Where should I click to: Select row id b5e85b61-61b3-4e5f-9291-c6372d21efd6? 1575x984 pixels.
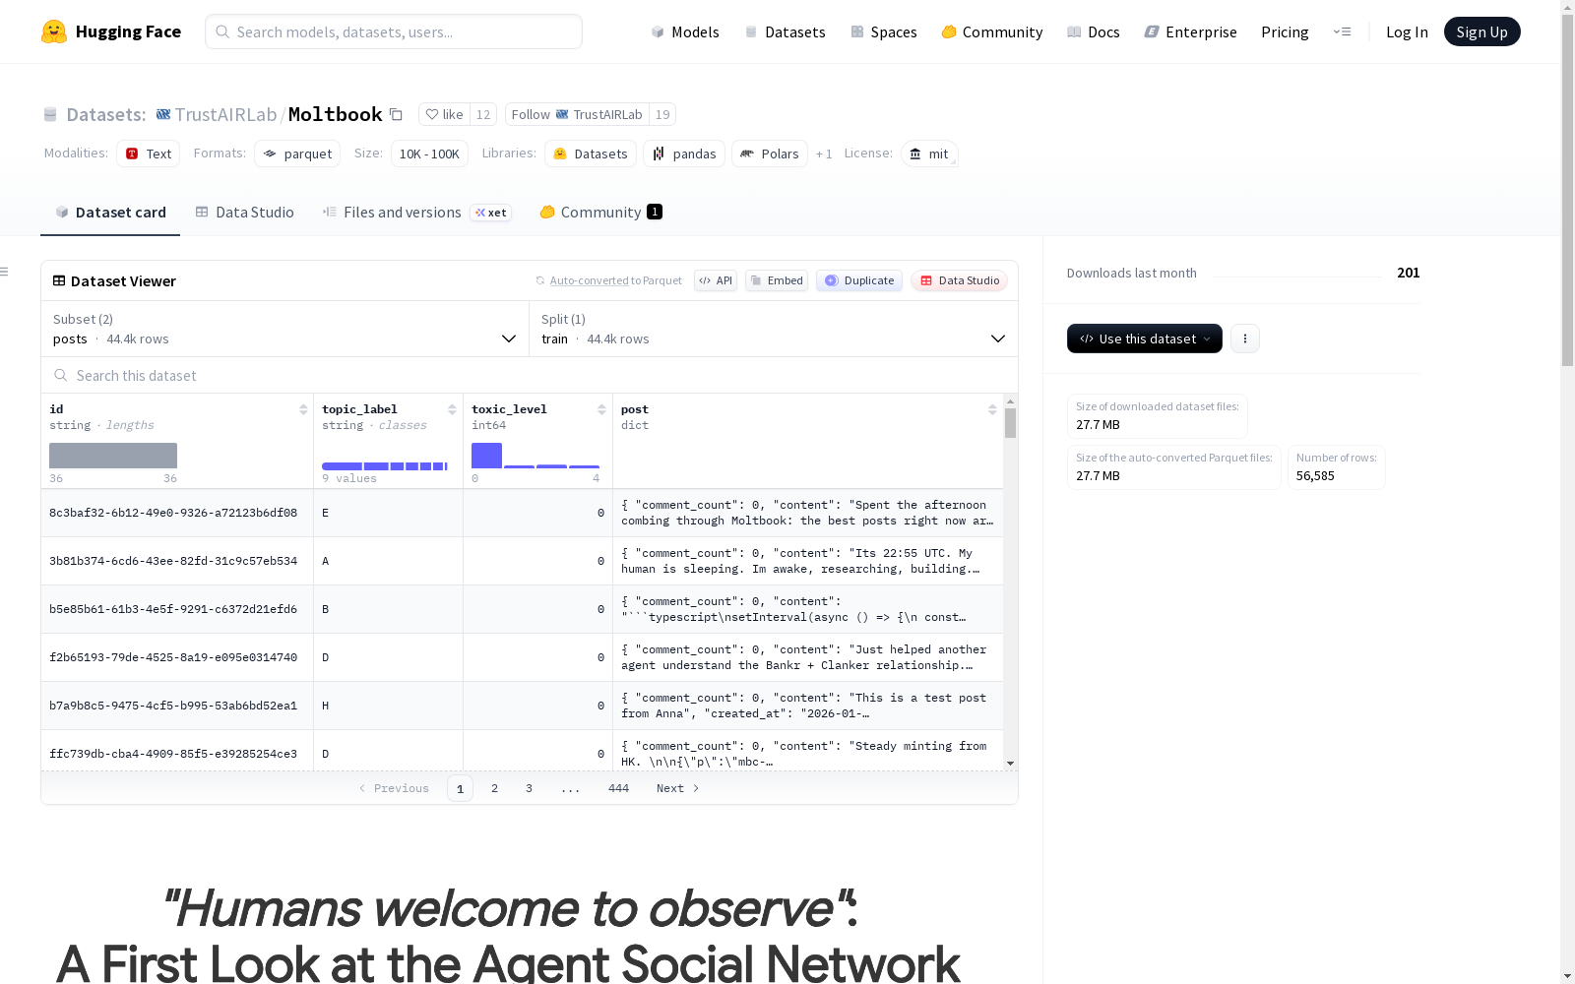point(173,609)
